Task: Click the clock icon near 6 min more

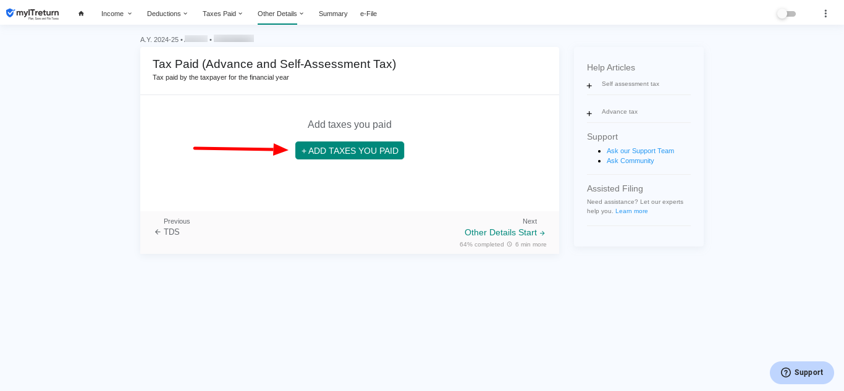Action: [510, 245]
